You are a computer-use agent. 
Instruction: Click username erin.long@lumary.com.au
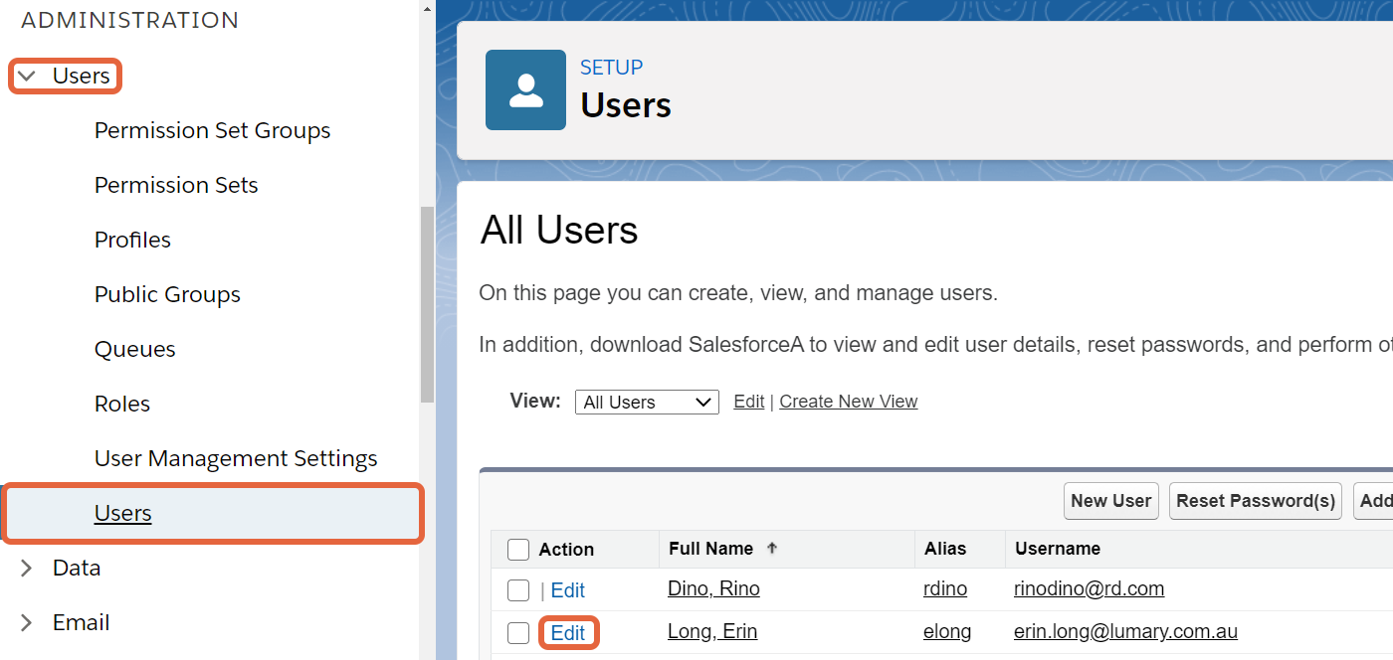pos(1125,631)
